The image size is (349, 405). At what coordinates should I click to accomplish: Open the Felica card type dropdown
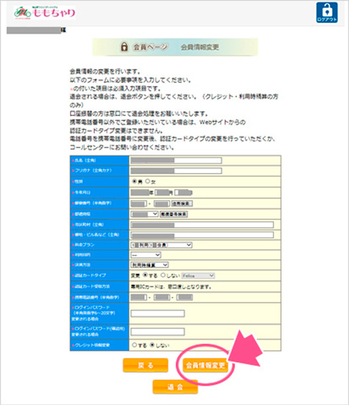point(198,276)
